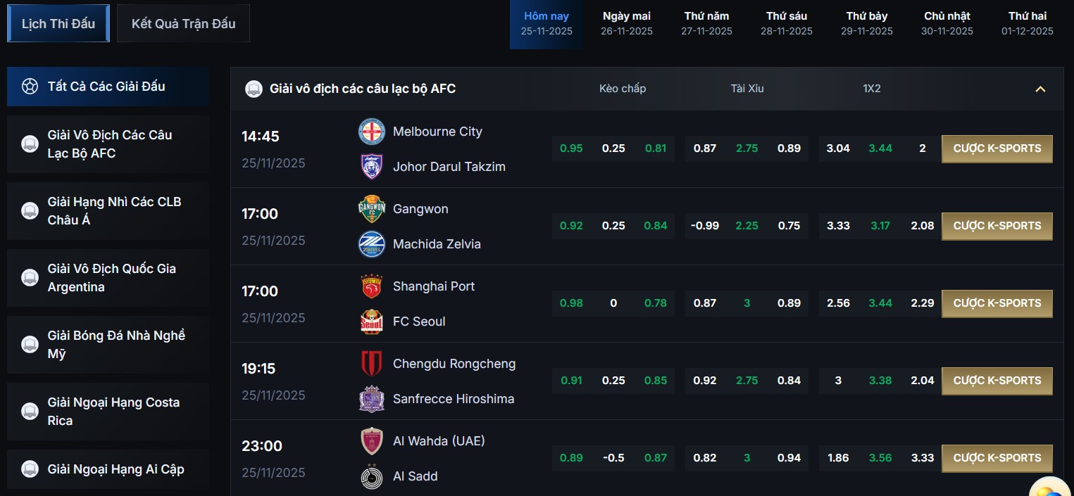The height and width of the screenshot is (496, 1074).
Task: Select Tất Cả Các Giải Đấu filter
Action: 108,87
